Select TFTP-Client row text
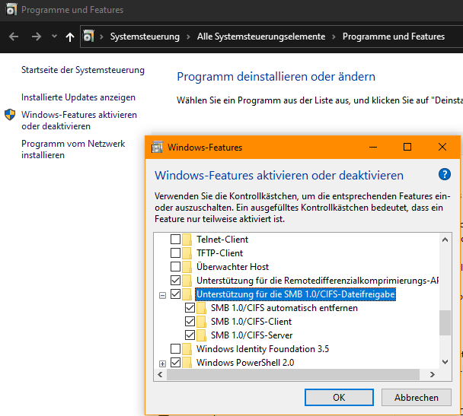Screen dimensions: 463x416 (219, 253)
